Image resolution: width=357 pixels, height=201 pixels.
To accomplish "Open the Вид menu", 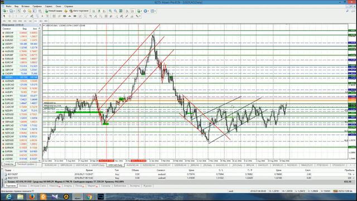I will 16,6.
